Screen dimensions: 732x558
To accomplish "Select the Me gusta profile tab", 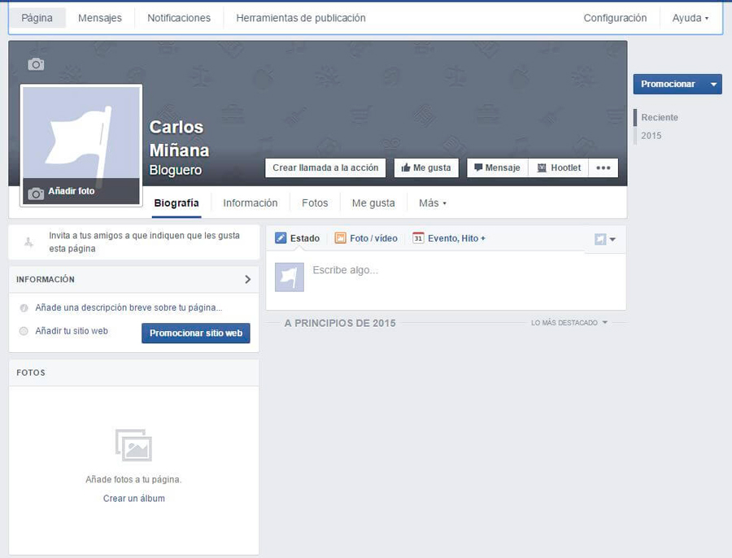I will [373, 203].
